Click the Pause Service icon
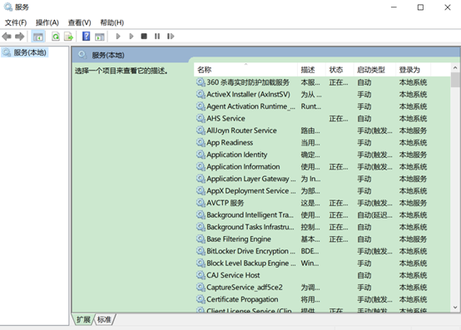461x330 pixels. click(x=157, y=36)
